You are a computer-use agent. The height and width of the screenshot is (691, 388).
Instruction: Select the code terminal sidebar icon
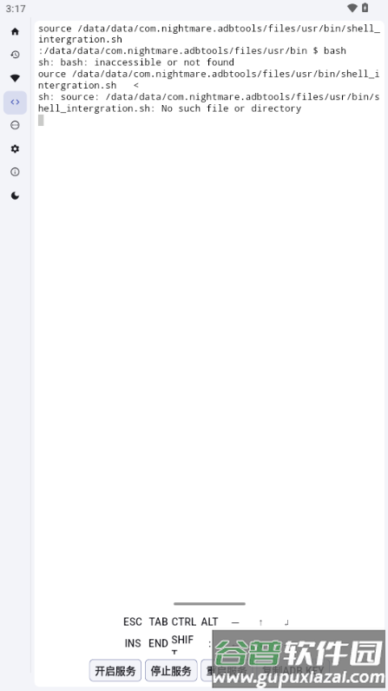click(15, 102)
